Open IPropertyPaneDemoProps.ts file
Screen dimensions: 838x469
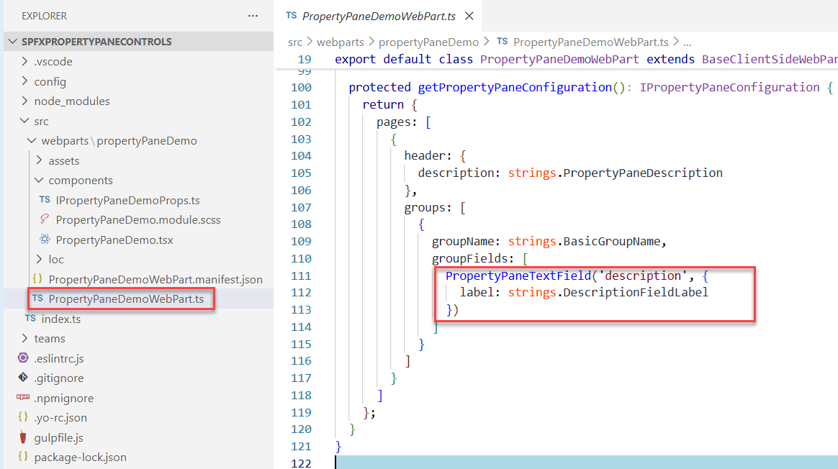[127, 200]
